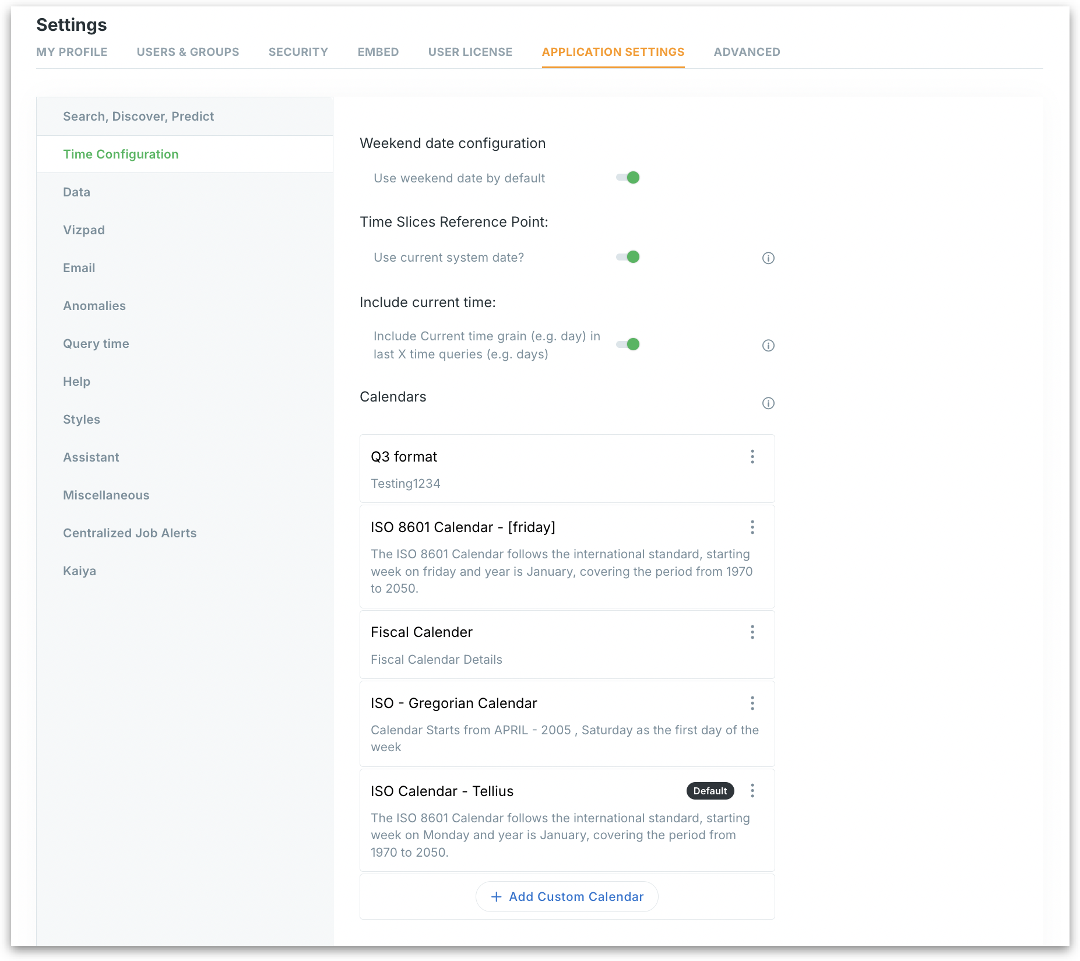Open info icon beside Use current system date
Viewport: 1080px width, 961px height.
[x=768, y=258]
